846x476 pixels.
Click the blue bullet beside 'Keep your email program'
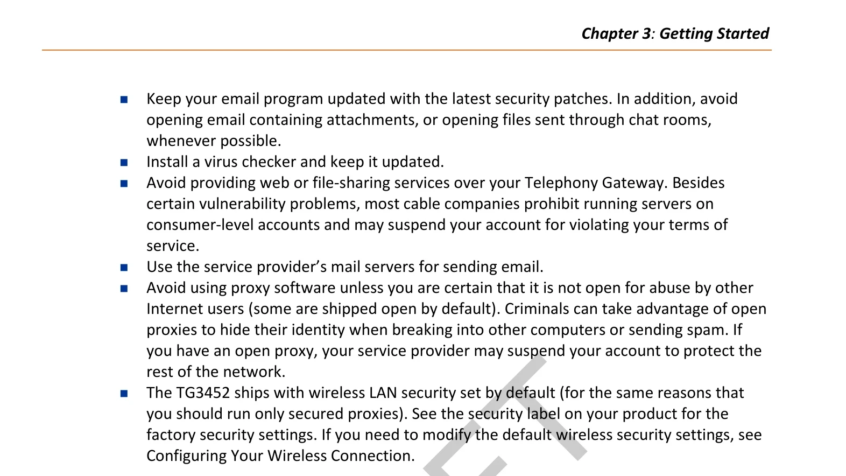124,100
